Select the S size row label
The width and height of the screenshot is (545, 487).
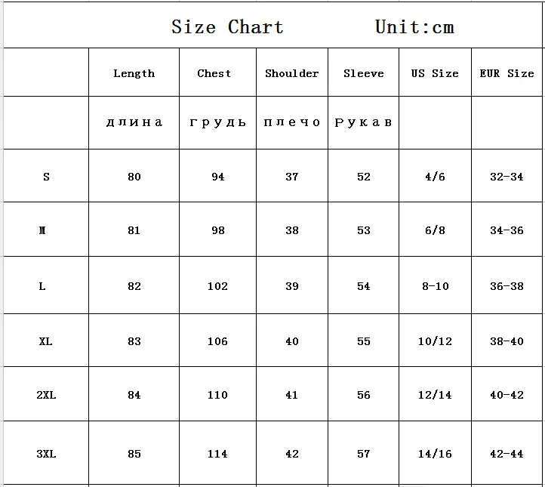coord(46,176)
